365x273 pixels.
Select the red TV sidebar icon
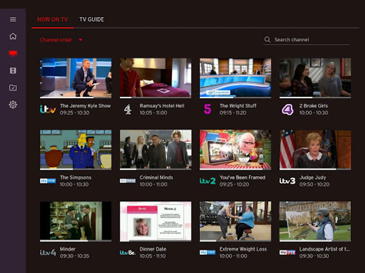coord(13,54)
